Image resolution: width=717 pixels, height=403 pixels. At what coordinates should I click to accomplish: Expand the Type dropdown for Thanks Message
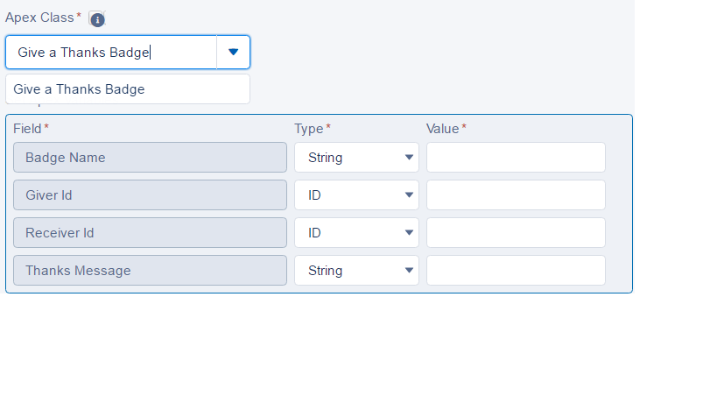click(356, 271)
